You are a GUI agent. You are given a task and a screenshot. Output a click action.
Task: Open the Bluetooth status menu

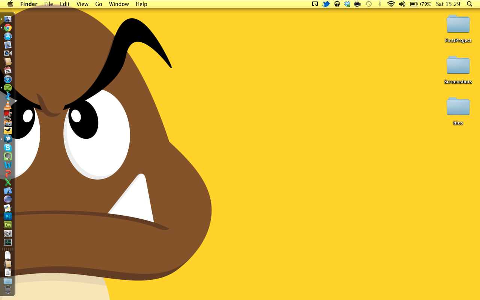[379, 4]
